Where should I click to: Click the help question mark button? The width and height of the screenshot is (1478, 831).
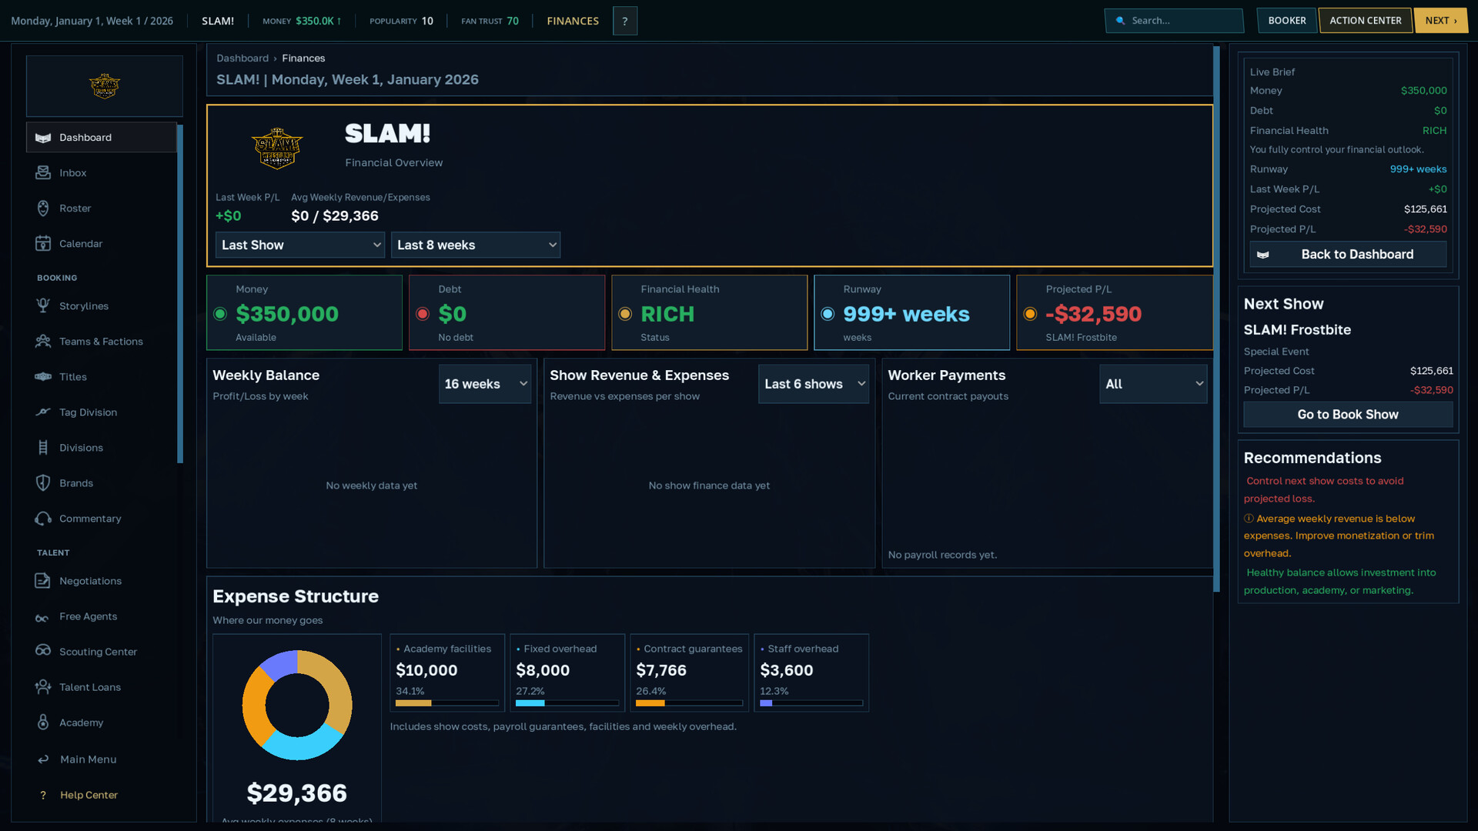point(625,21)
